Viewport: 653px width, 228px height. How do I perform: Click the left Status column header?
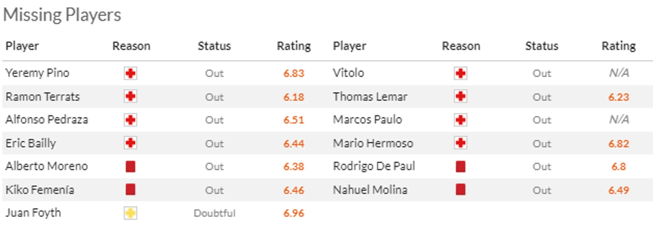pos(214,46)
